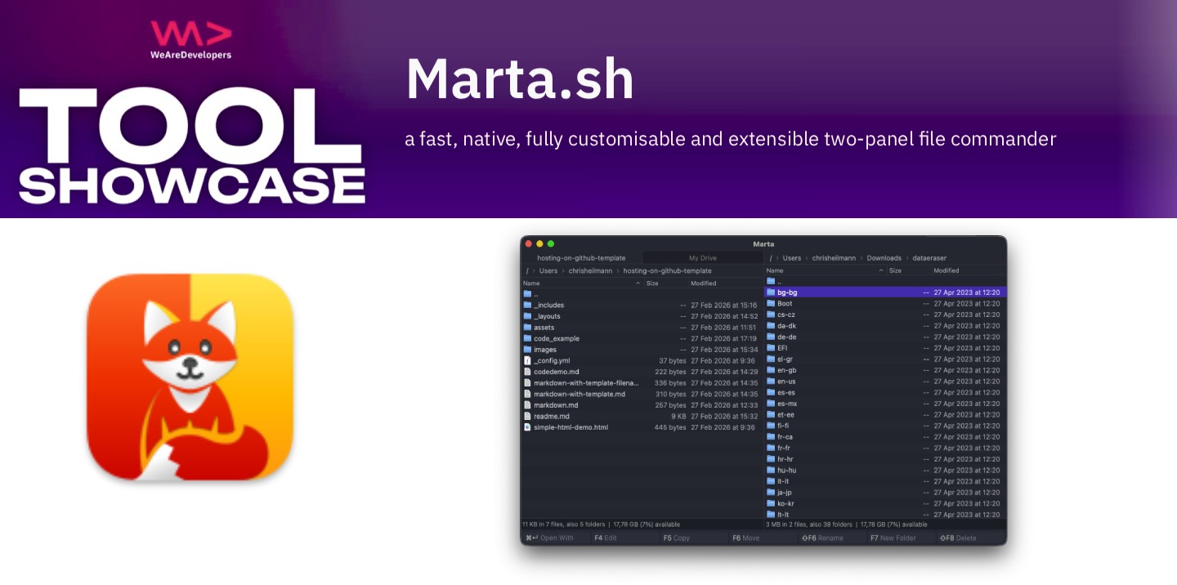1177x585 pixels.
Task: Select the en-us folder name
Action: 786,381
